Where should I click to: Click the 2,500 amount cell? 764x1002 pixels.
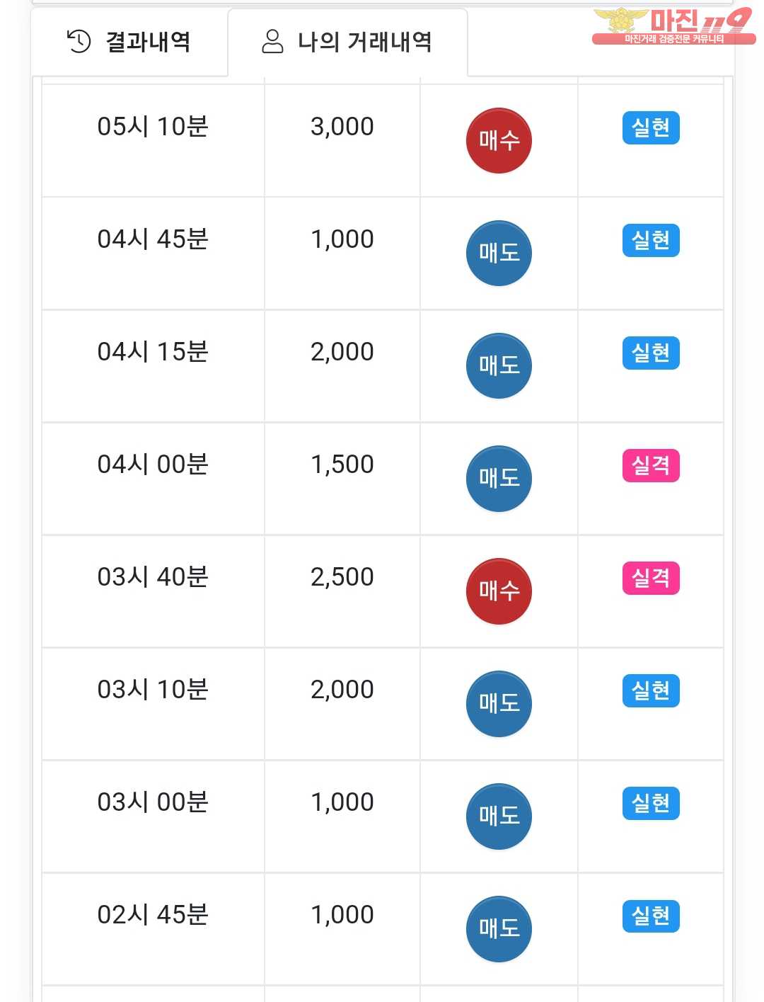[x=342, y=577]
